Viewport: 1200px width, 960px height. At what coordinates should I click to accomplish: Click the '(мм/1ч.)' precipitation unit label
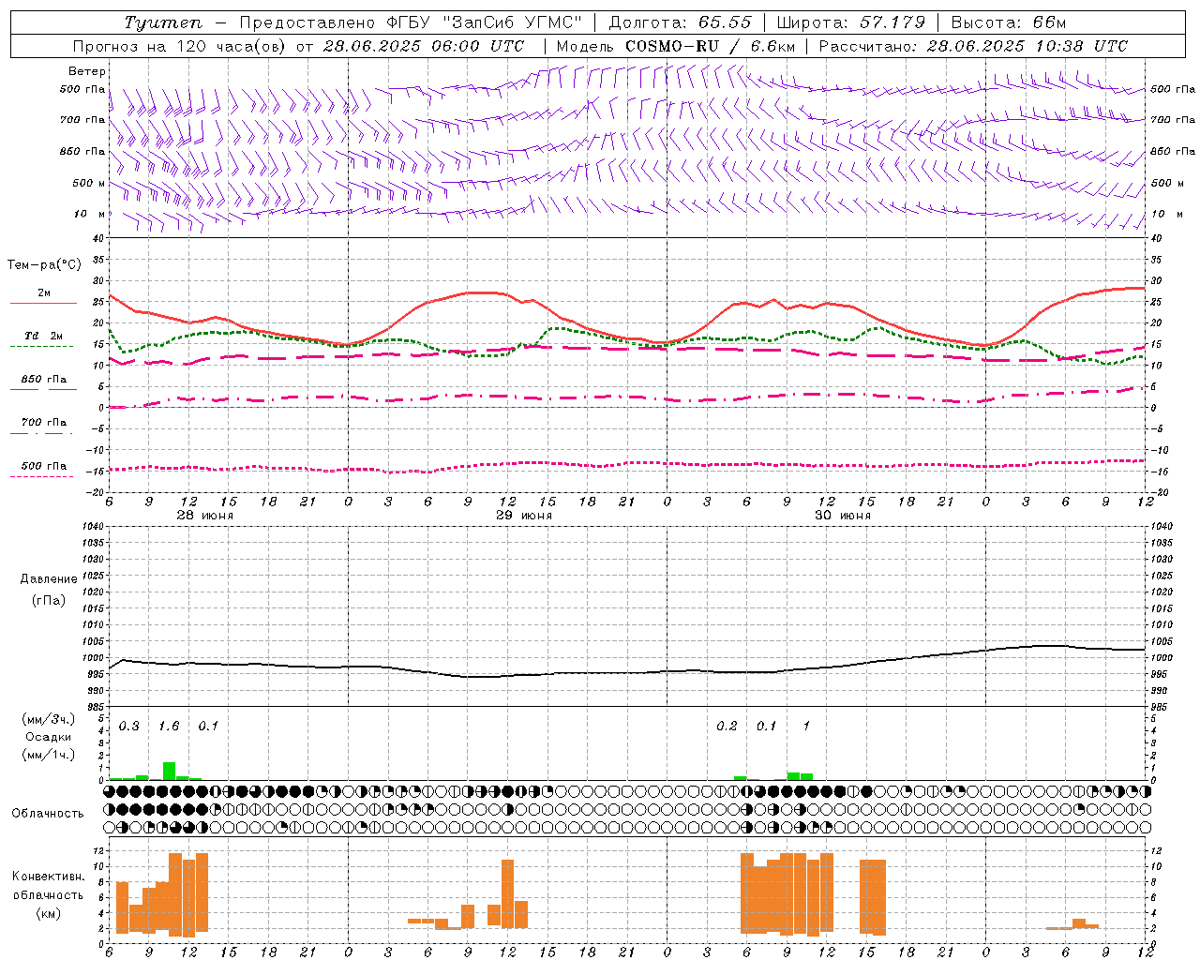[49, 755]
